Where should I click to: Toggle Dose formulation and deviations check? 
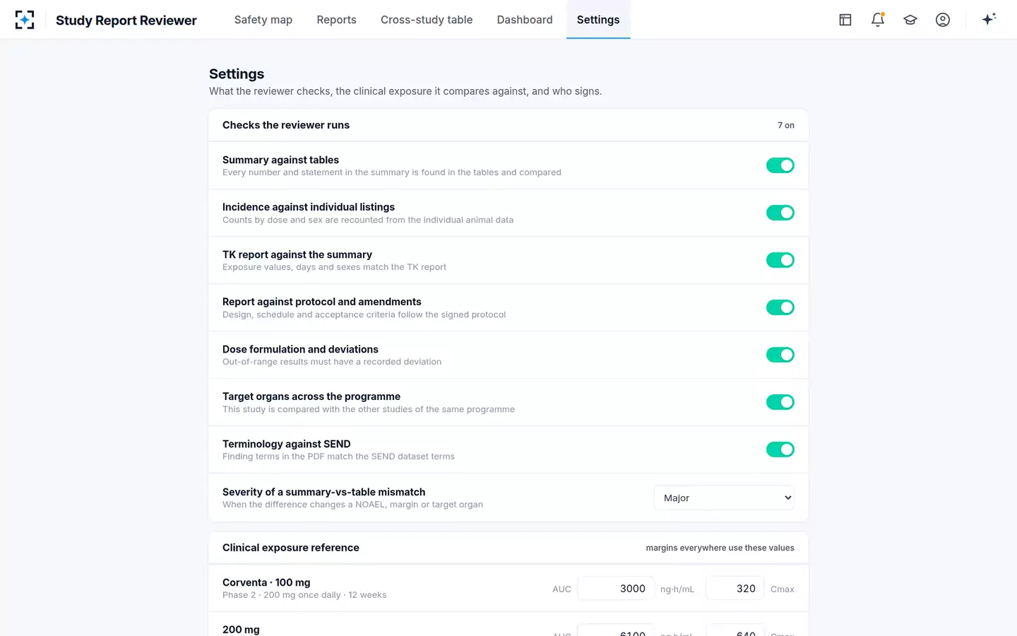click(780, 355)
